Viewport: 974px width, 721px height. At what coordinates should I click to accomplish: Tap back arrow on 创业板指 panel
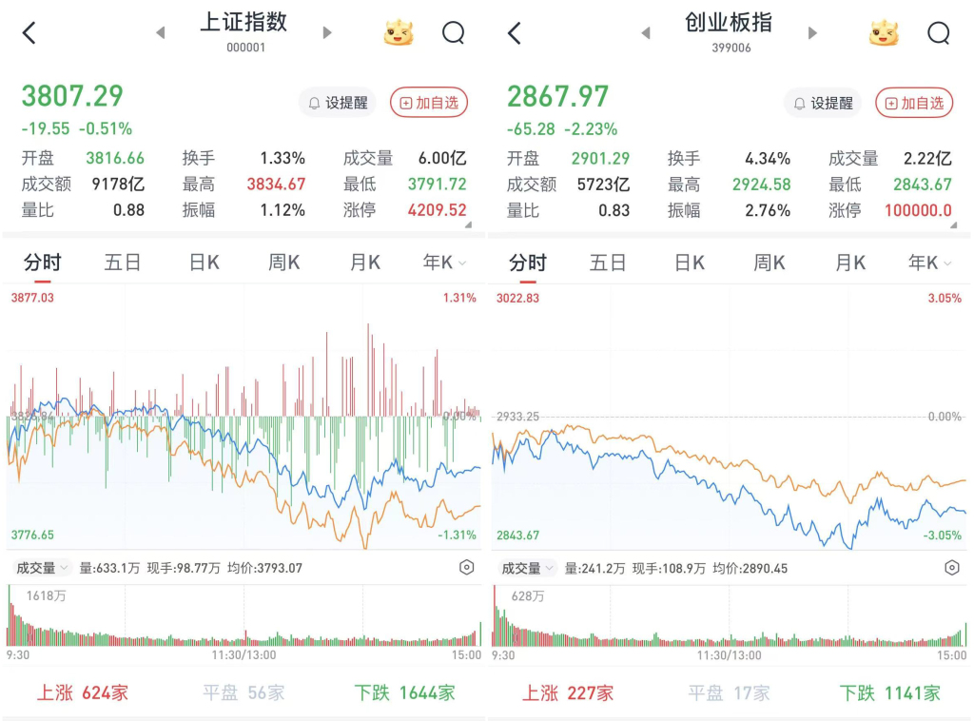[x=514, y=33]
